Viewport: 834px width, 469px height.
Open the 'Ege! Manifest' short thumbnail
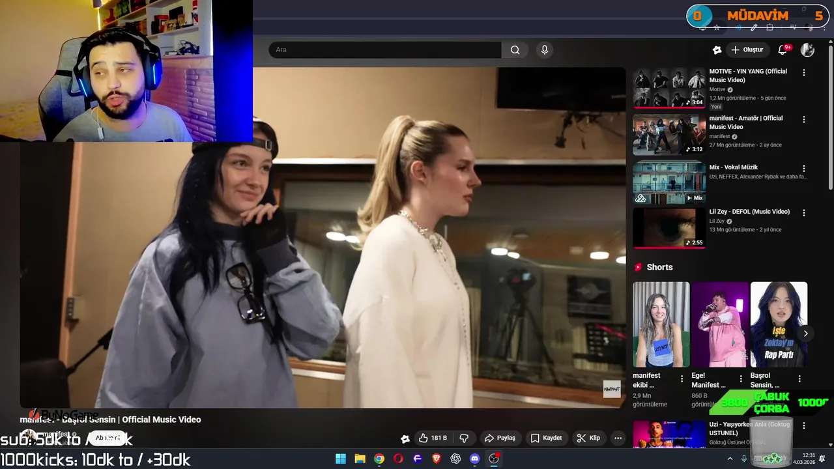719,324
